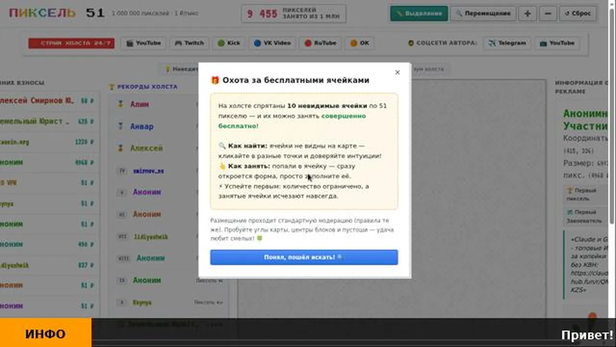Open the canvas stream on YouTube
This screenshot has width=616, height=347.
point(143,43)
